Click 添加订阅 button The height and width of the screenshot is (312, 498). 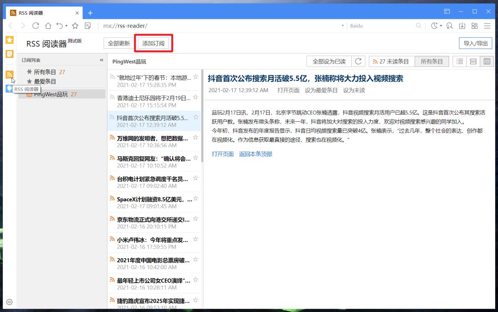(x=153, y=43)
